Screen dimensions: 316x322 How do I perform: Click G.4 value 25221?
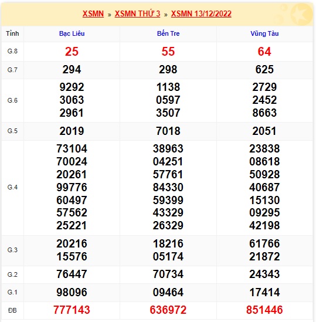pos(72,225)
